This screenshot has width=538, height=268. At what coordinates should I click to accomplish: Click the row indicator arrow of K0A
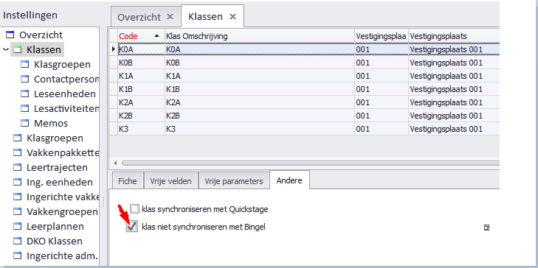[x=113, y=49]
